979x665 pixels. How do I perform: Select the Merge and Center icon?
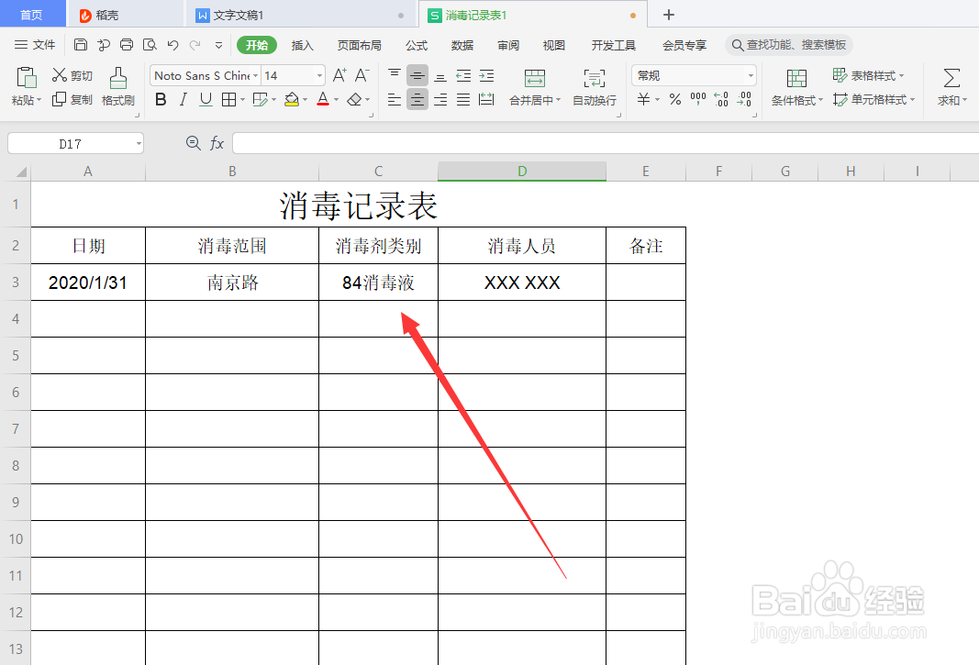point(535,81)
